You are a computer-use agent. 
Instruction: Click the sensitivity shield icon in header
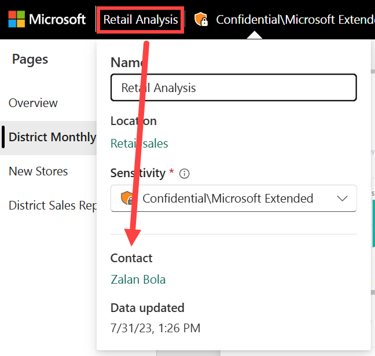(201, 19)
